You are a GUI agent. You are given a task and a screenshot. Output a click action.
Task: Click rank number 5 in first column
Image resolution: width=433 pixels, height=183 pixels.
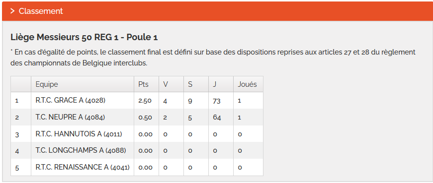coord(17,168)
